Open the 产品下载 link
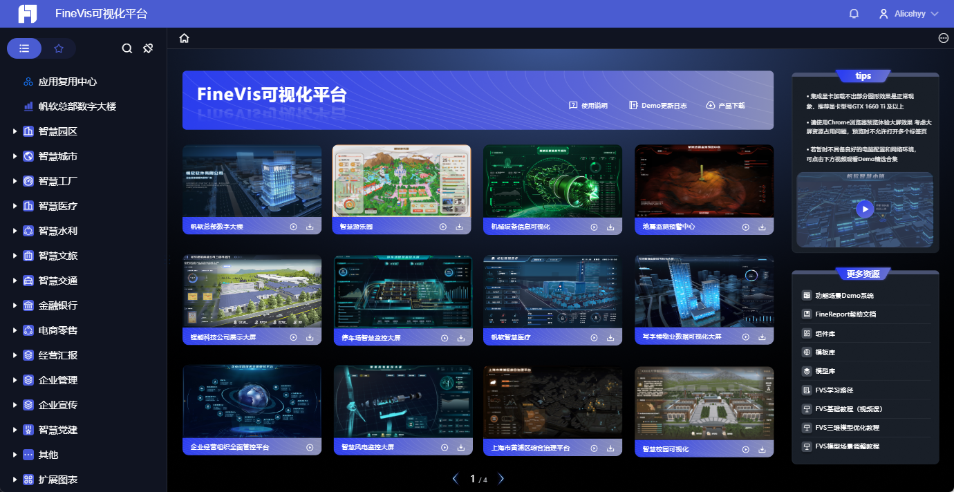 [x=725, y=105]
